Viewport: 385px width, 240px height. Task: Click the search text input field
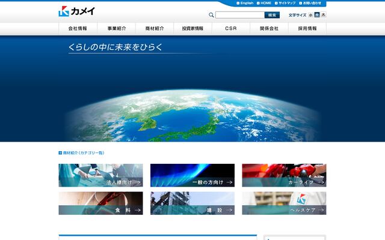(240, 15)
